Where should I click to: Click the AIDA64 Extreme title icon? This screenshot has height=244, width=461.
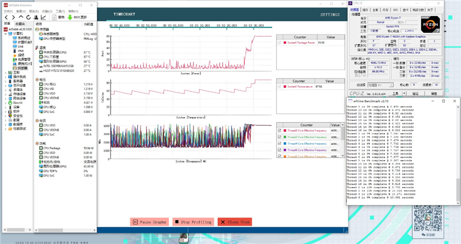click(6, 5)
